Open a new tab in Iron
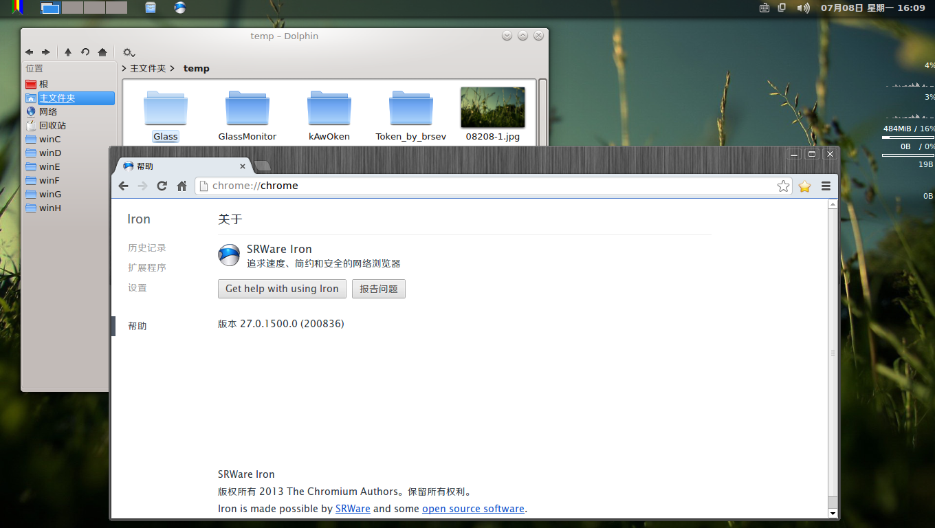The height and width of the screenshot is (528, 935). (x=263, y=166)
